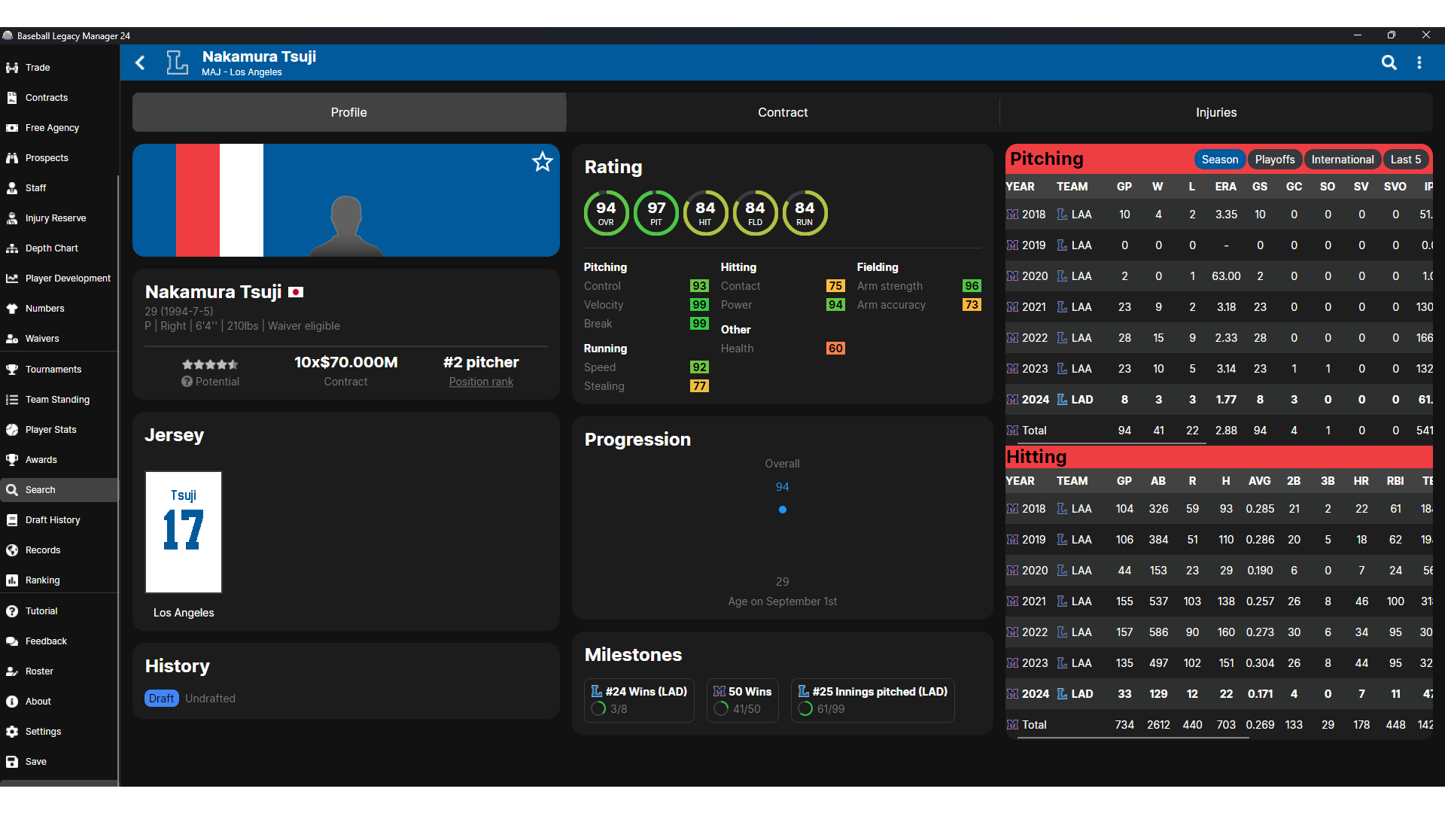The height and width of the screenshot is (813, 1445).
Task: Select the Playoffs stats filter
Action: [x=1275, y=160]
